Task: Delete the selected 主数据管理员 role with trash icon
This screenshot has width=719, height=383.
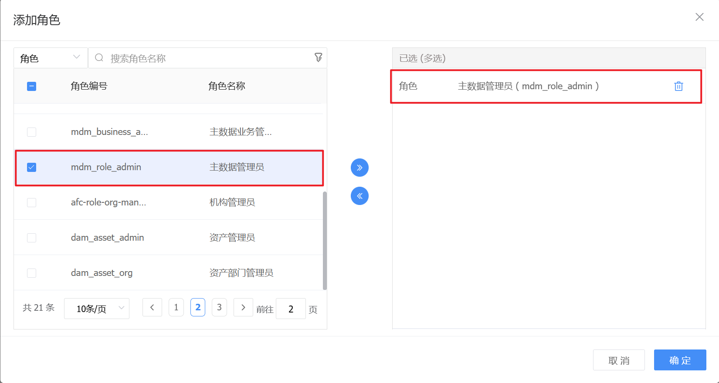Action: point(678,86)
